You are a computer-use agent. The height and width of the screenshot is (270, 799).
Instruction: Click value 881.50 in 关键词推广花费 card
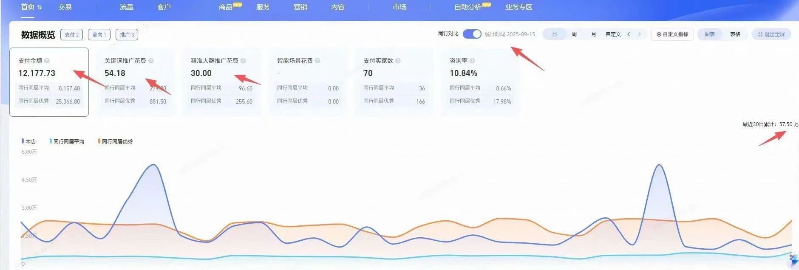[x=158, y=101]
